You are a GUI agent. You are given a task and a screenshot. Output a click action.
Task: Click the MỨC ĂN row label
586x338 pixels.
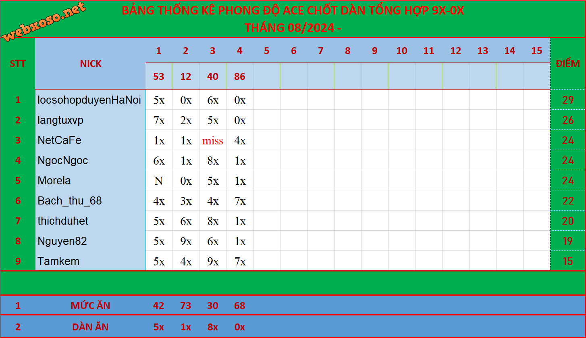[90, 306]
